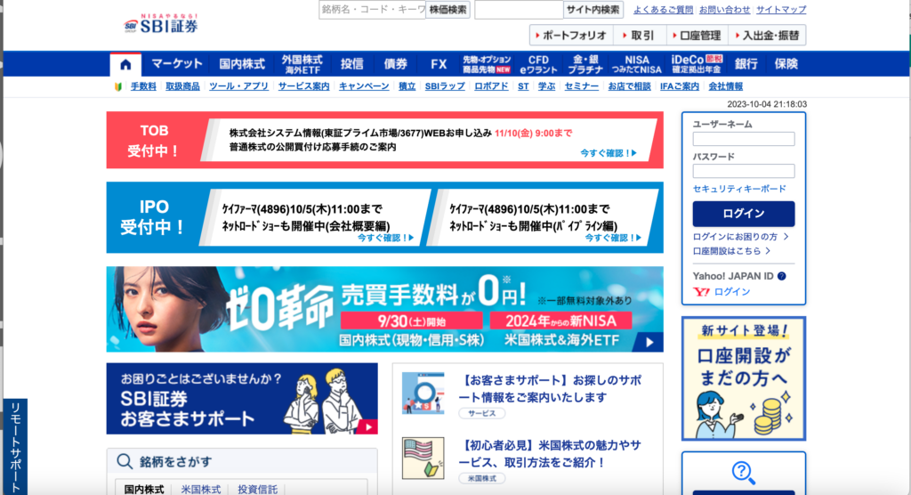Go to the home icon tab
This screenshot has height=495, width=911.
125,64
